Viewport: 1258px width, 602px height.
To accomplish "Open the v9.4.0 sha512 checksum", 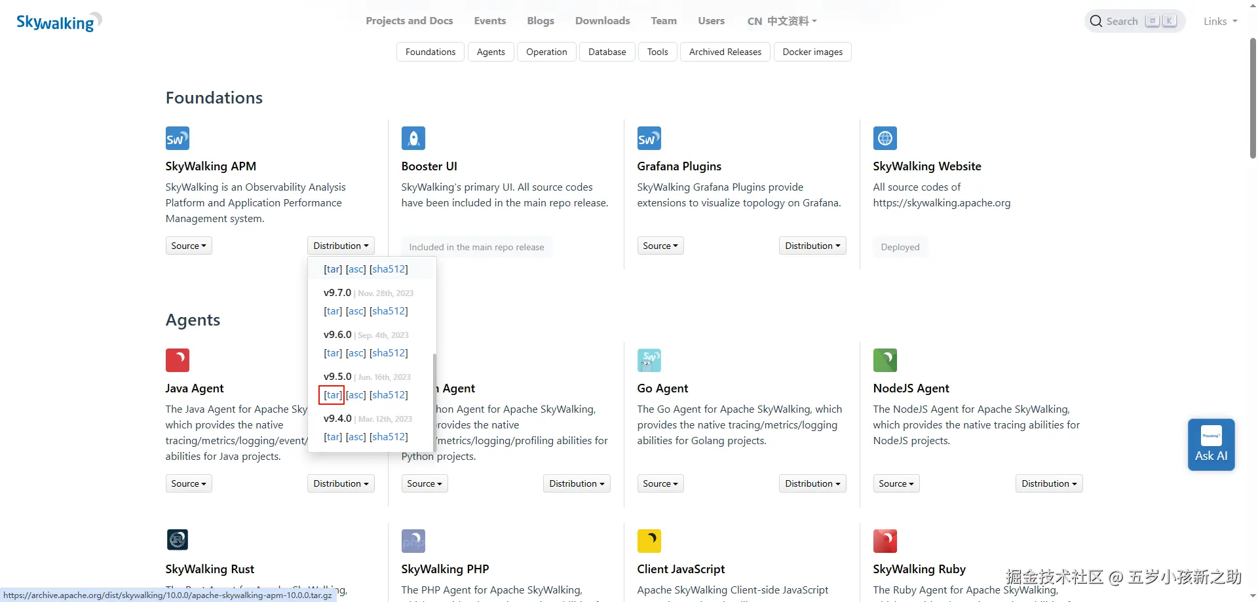I will point(389,437).
